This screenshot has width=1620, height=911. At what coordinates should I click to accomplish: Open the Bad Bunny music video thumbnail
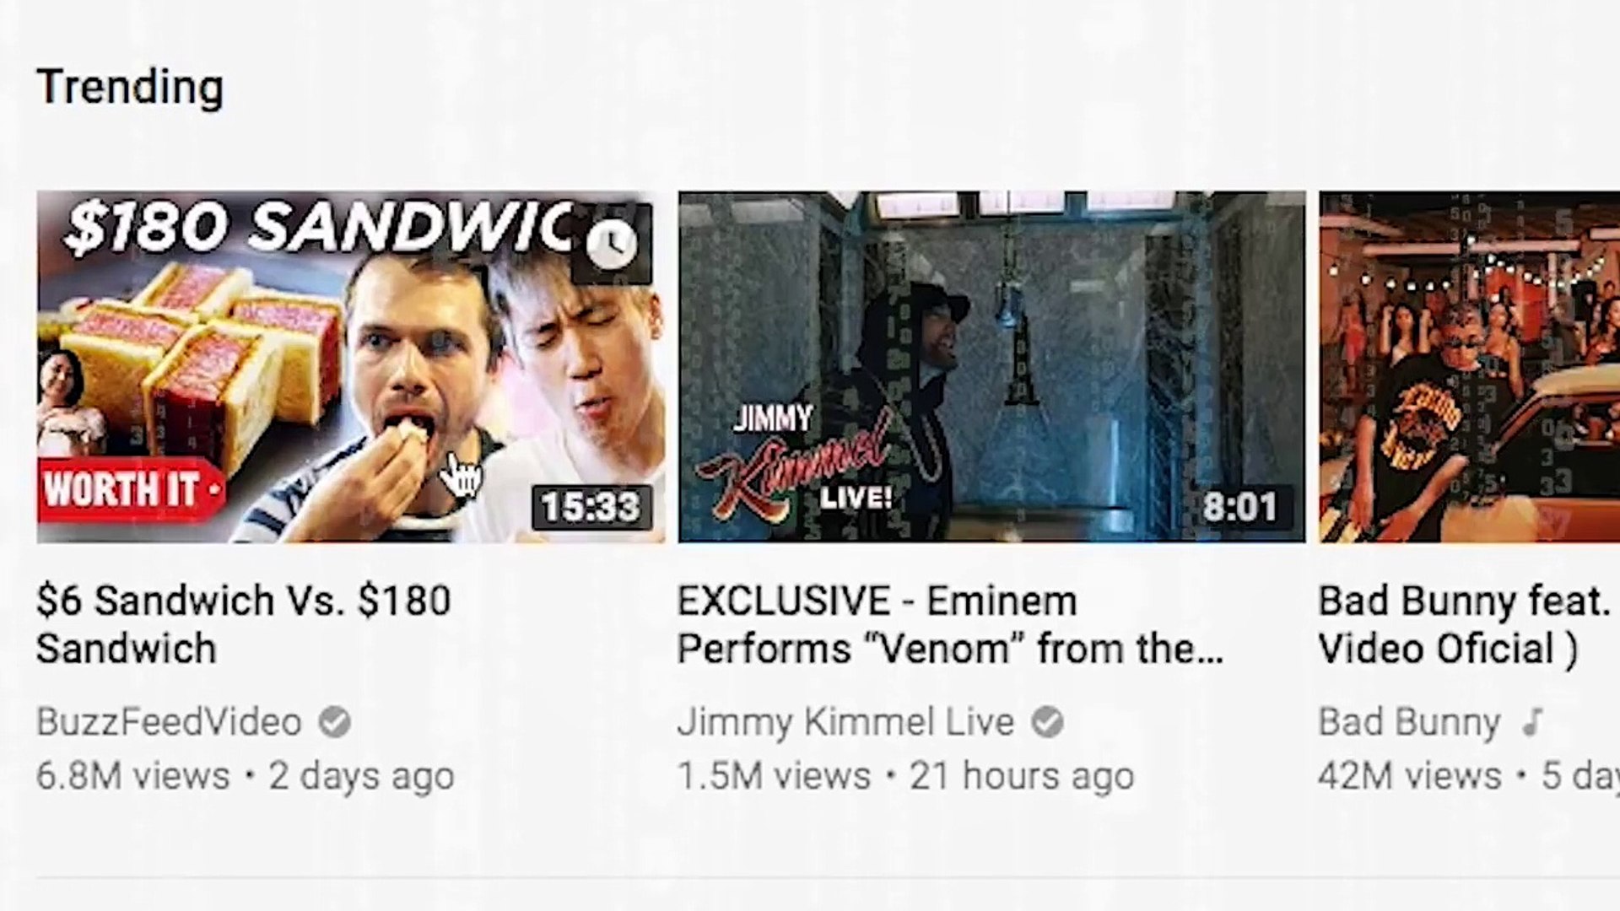1470,367
